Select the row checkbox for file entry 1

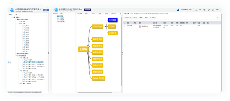(124, 26)
